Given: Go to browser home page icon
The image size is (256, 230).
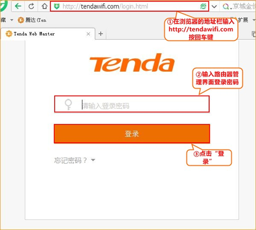Looking at the screenshot, I should [x=45, y=6].
